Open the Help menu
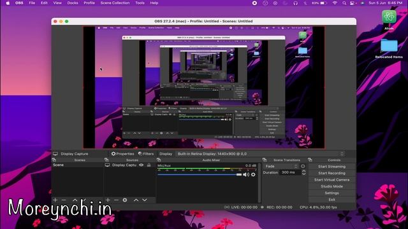Screen dimensions: 408x229 154,3
